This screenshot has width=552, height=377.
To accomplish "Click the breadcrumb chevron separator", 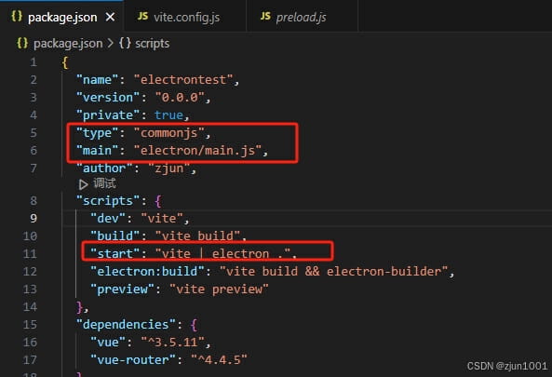I will [x=111, y=44].
